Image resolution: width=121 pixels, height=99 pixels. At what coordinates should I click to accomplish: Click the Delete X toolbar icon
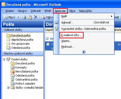tap(36, 17)
